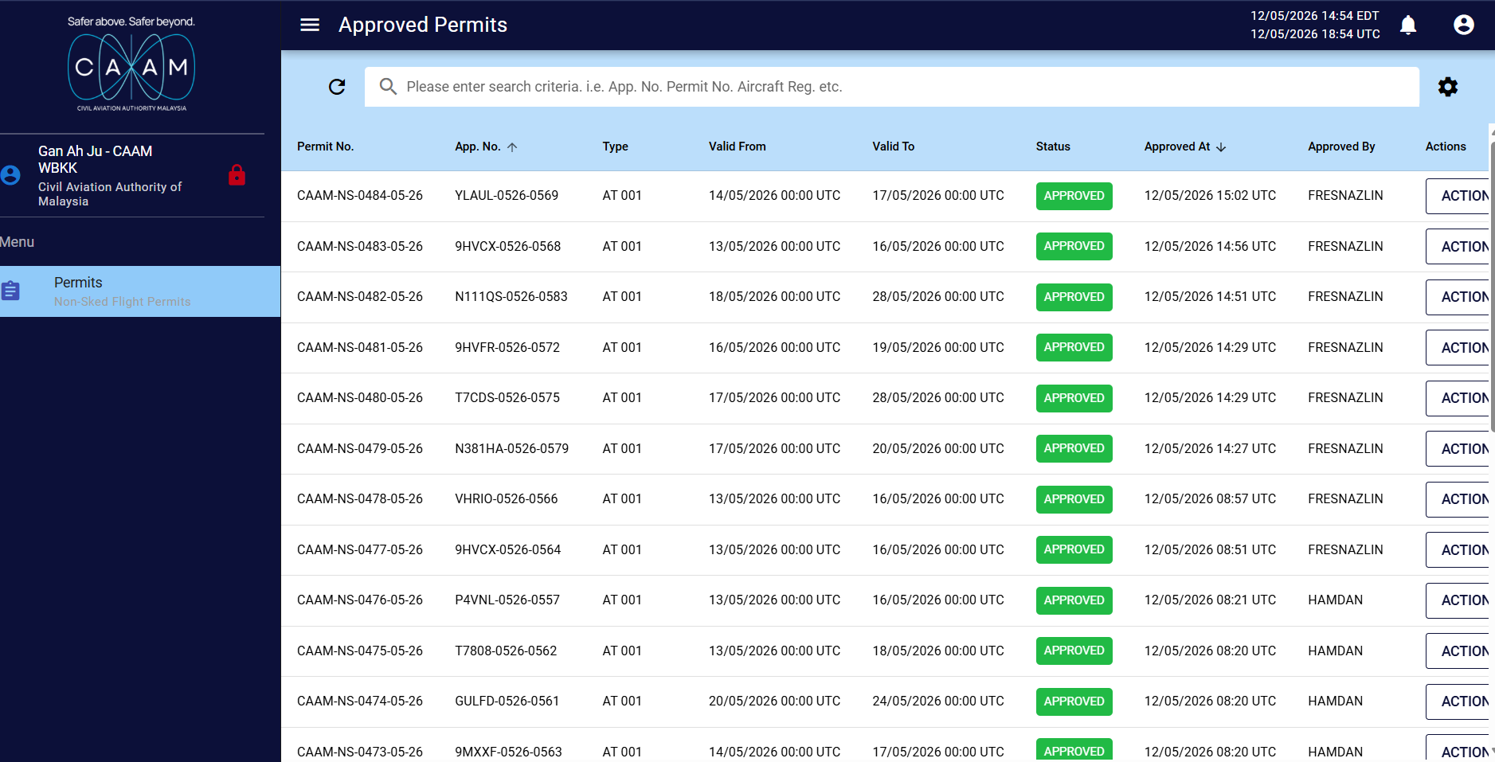This screenshot has width=1495, height=762.
Task: Click APPROVED badge for YLAUL-0526-0569
Action: (1074, 196)
